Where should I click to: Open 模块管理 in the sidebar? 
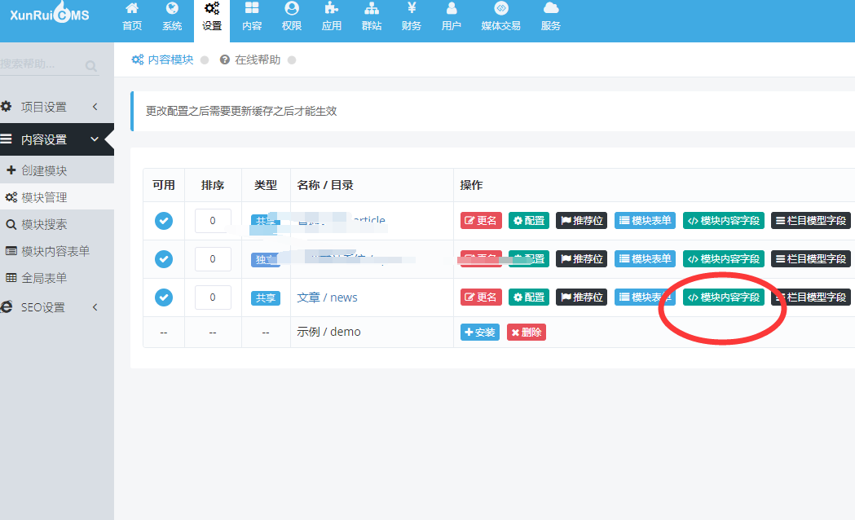(57, 197)
